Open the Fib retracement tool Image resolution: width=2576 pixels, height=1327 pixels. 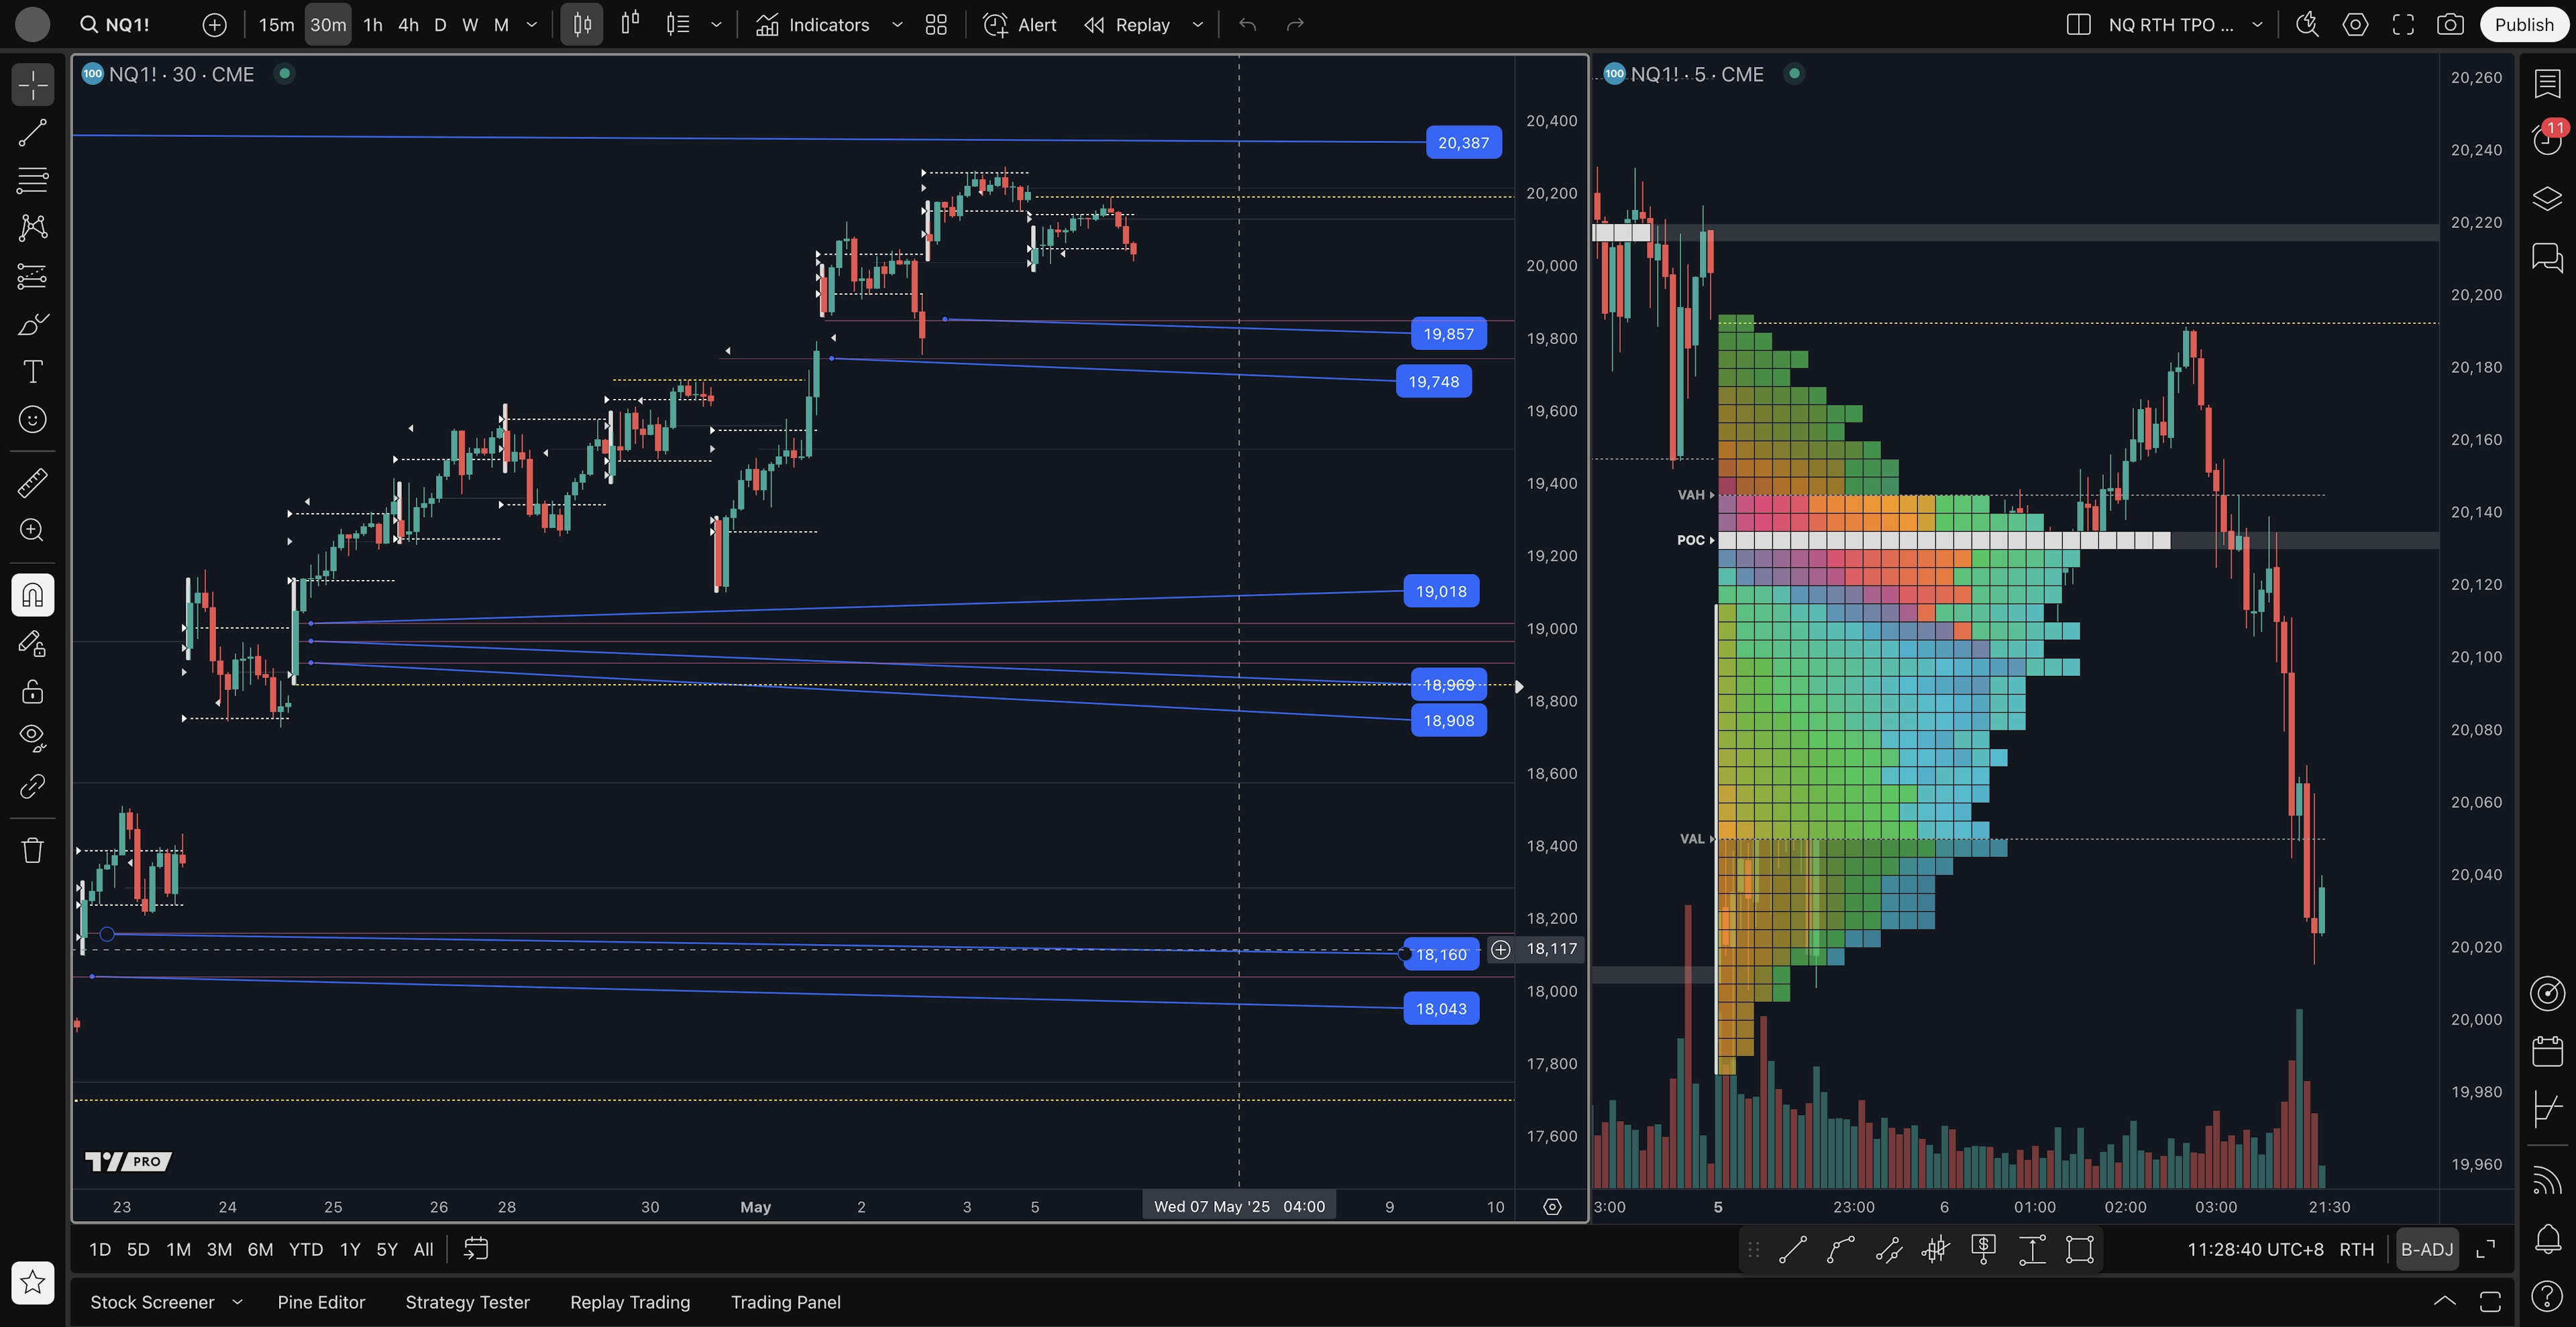point(32,180)
